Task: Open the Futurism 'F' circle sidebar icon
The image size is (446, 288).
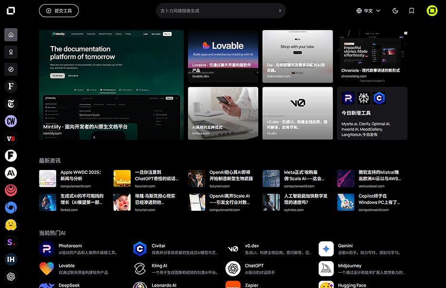Action: pyautogui.click(x=11, y=156)
